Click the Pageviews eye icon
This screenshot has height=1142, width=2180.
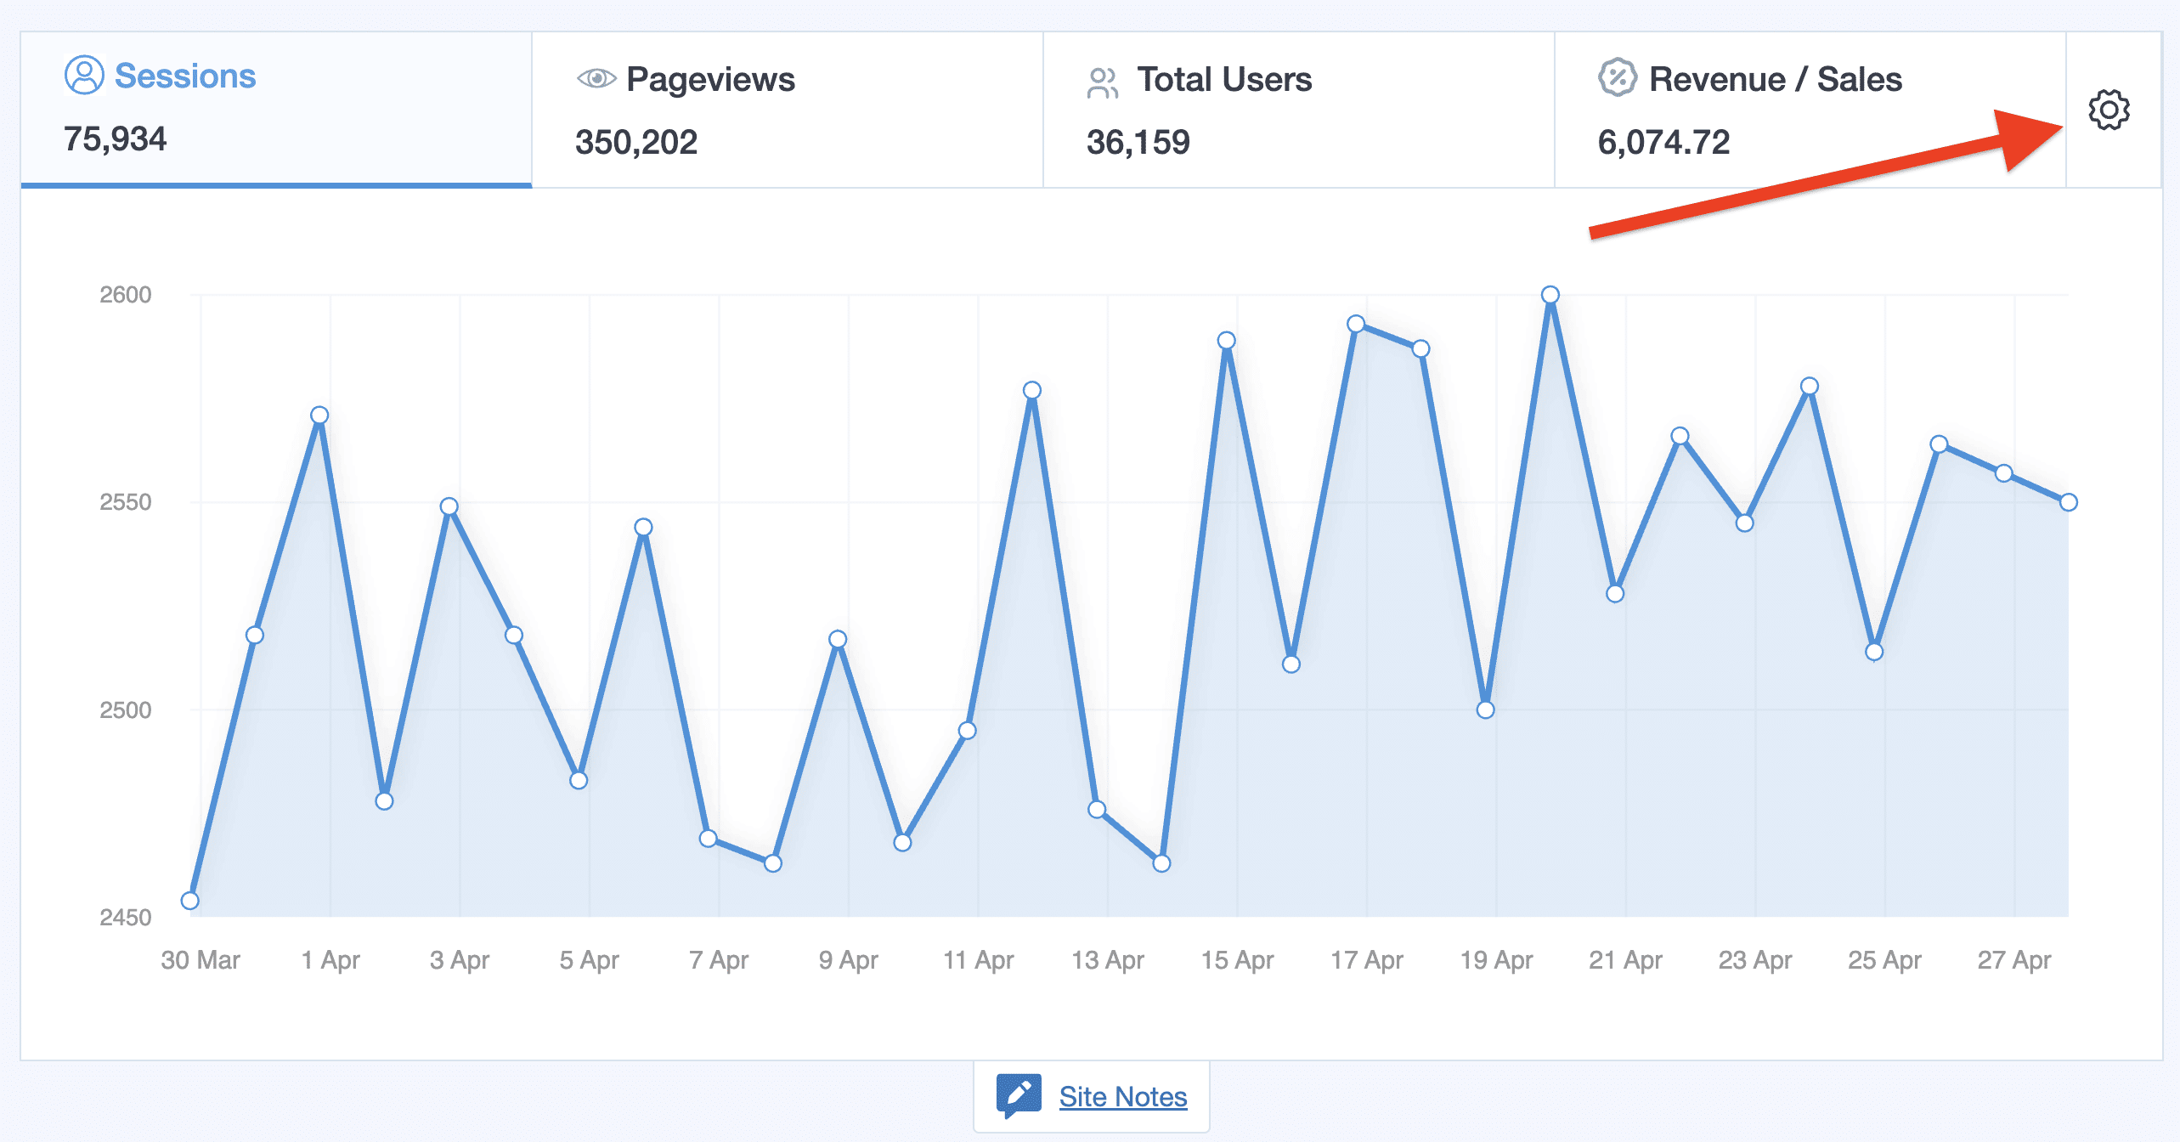click(x=596, y=79)
